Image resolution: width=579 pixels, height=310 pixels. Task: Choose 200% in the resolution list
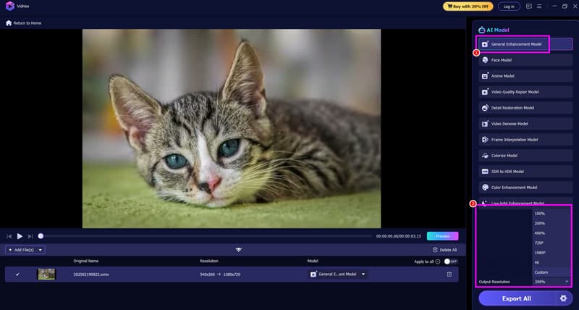(x=539, y=223)
